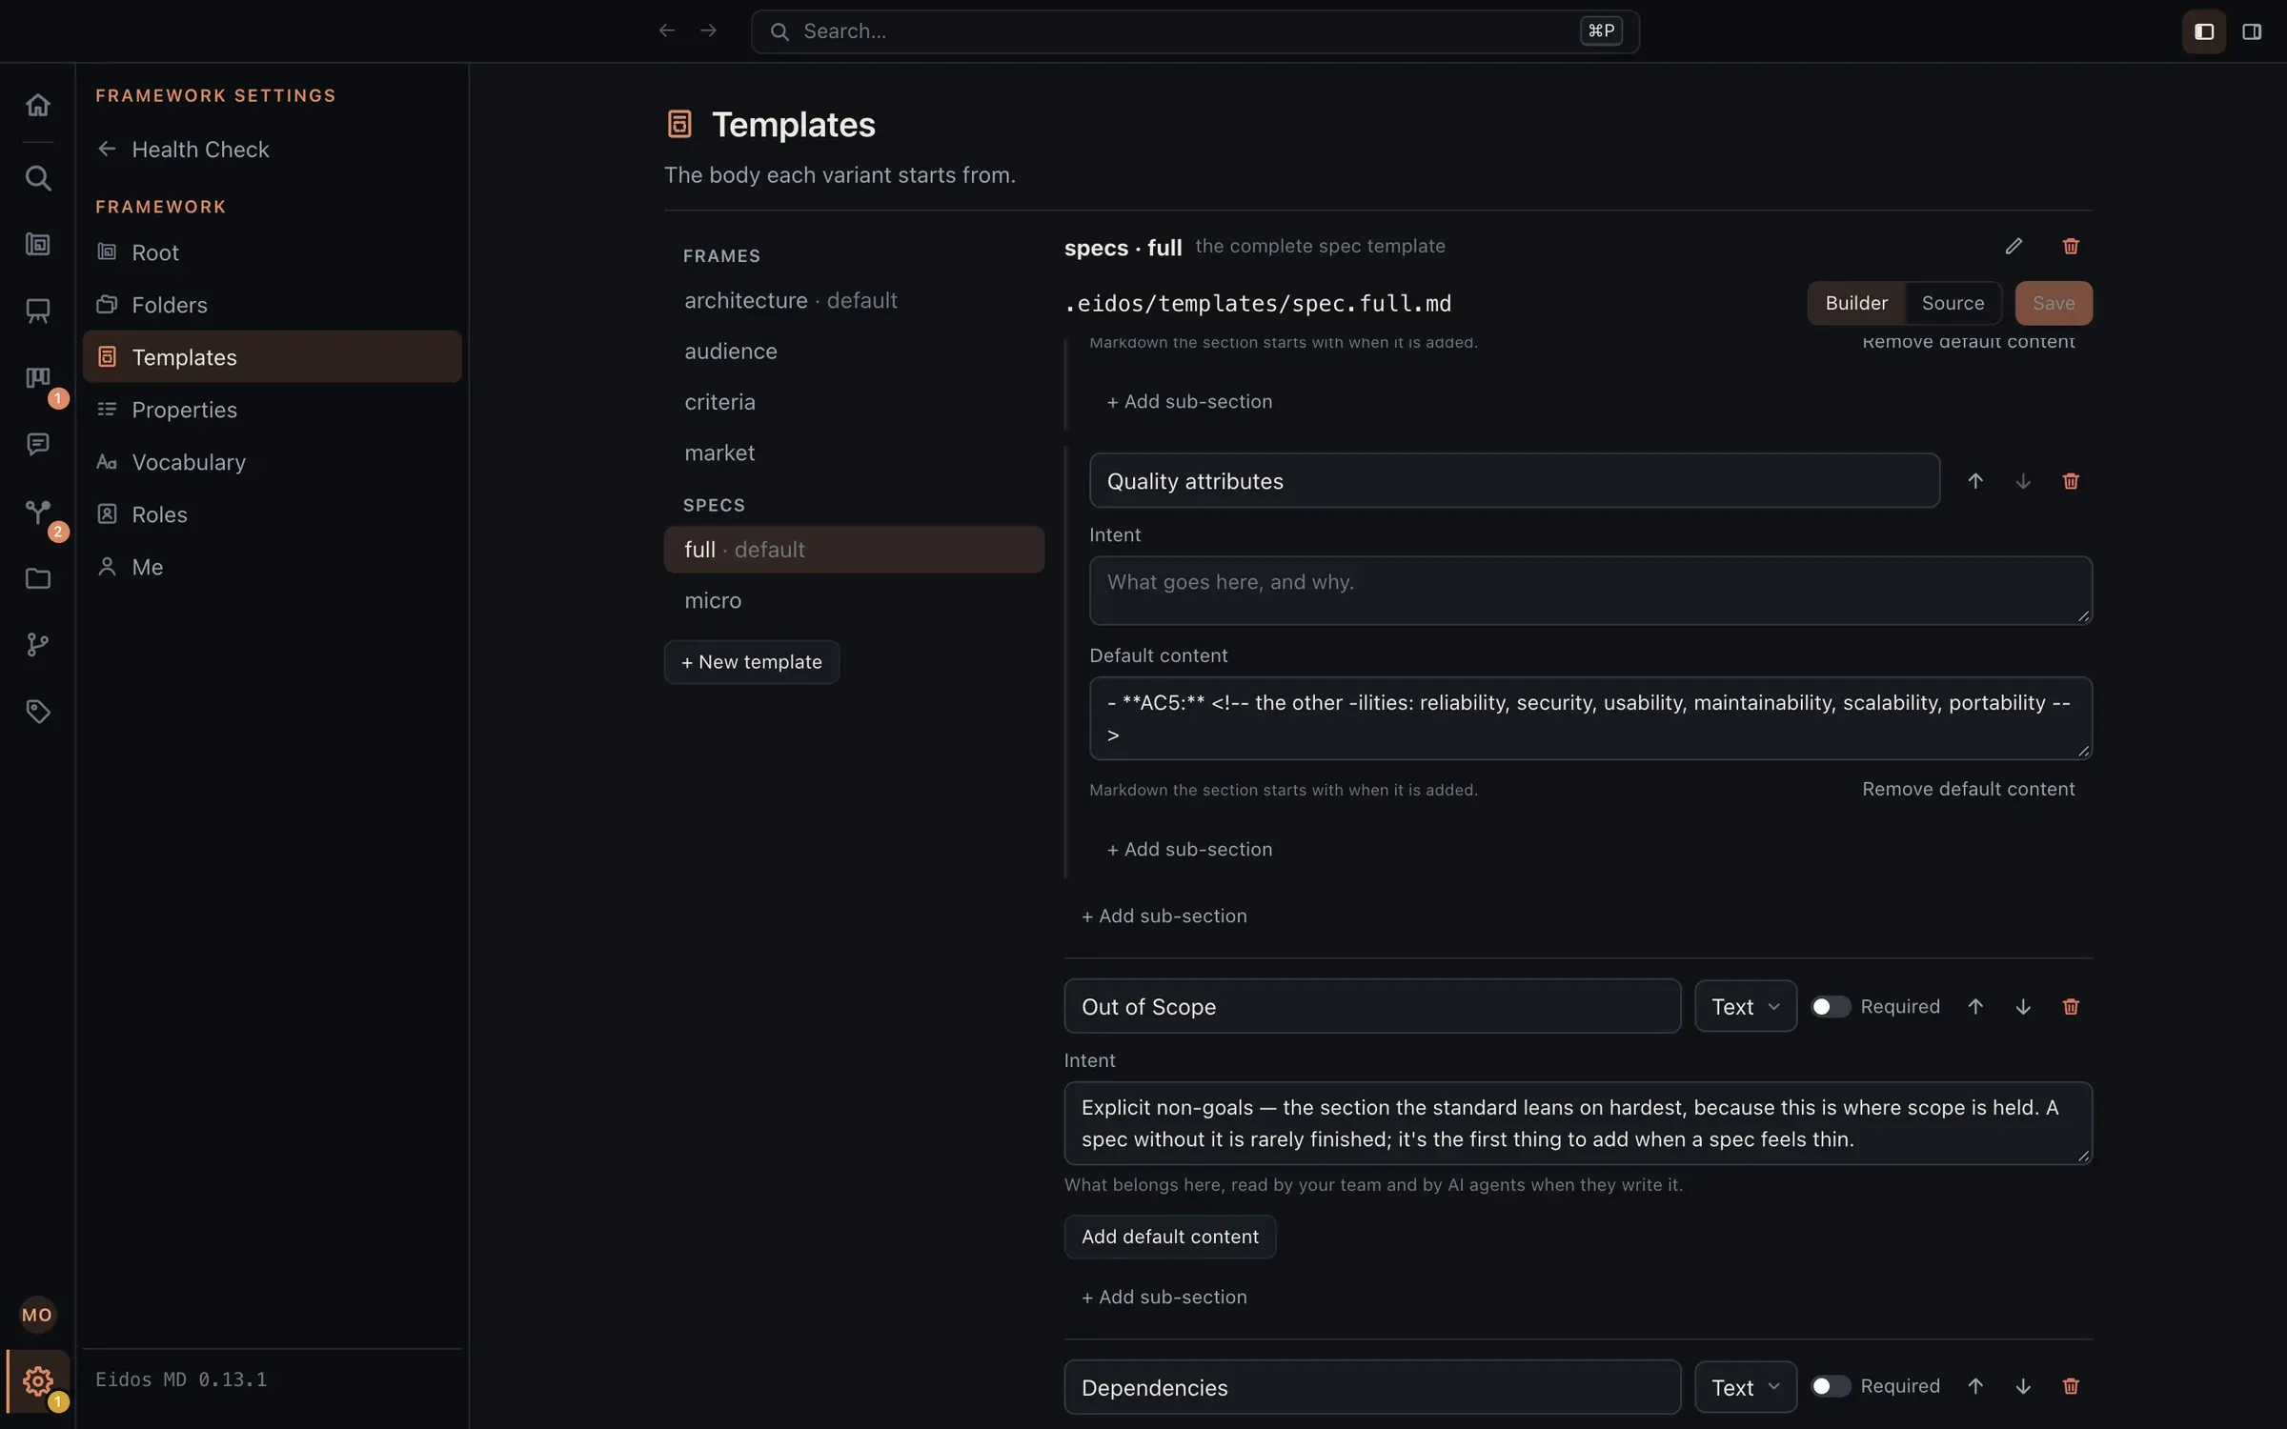Open Vocabulary in Framework settings
The height and width of the screenshot is (1429, 2287).
[272, 462]
